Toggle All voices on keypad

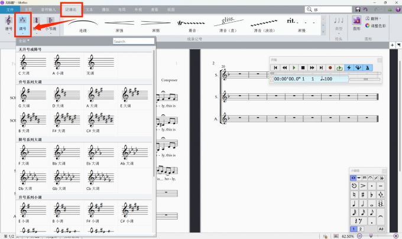coord(381,229)
